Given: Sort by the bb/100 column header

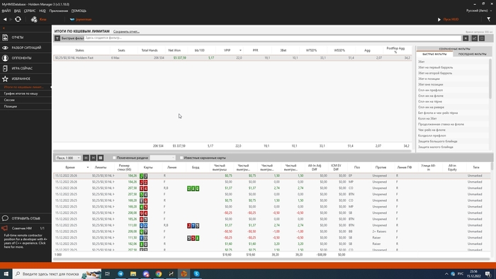Looking at the screenshot, I should (199, 50).
